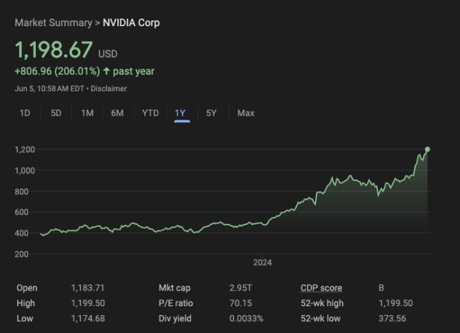Click the High value 1,199.50
Viewport: 460px width, 333px height.
pyautogui.click(x=88, y=303)
